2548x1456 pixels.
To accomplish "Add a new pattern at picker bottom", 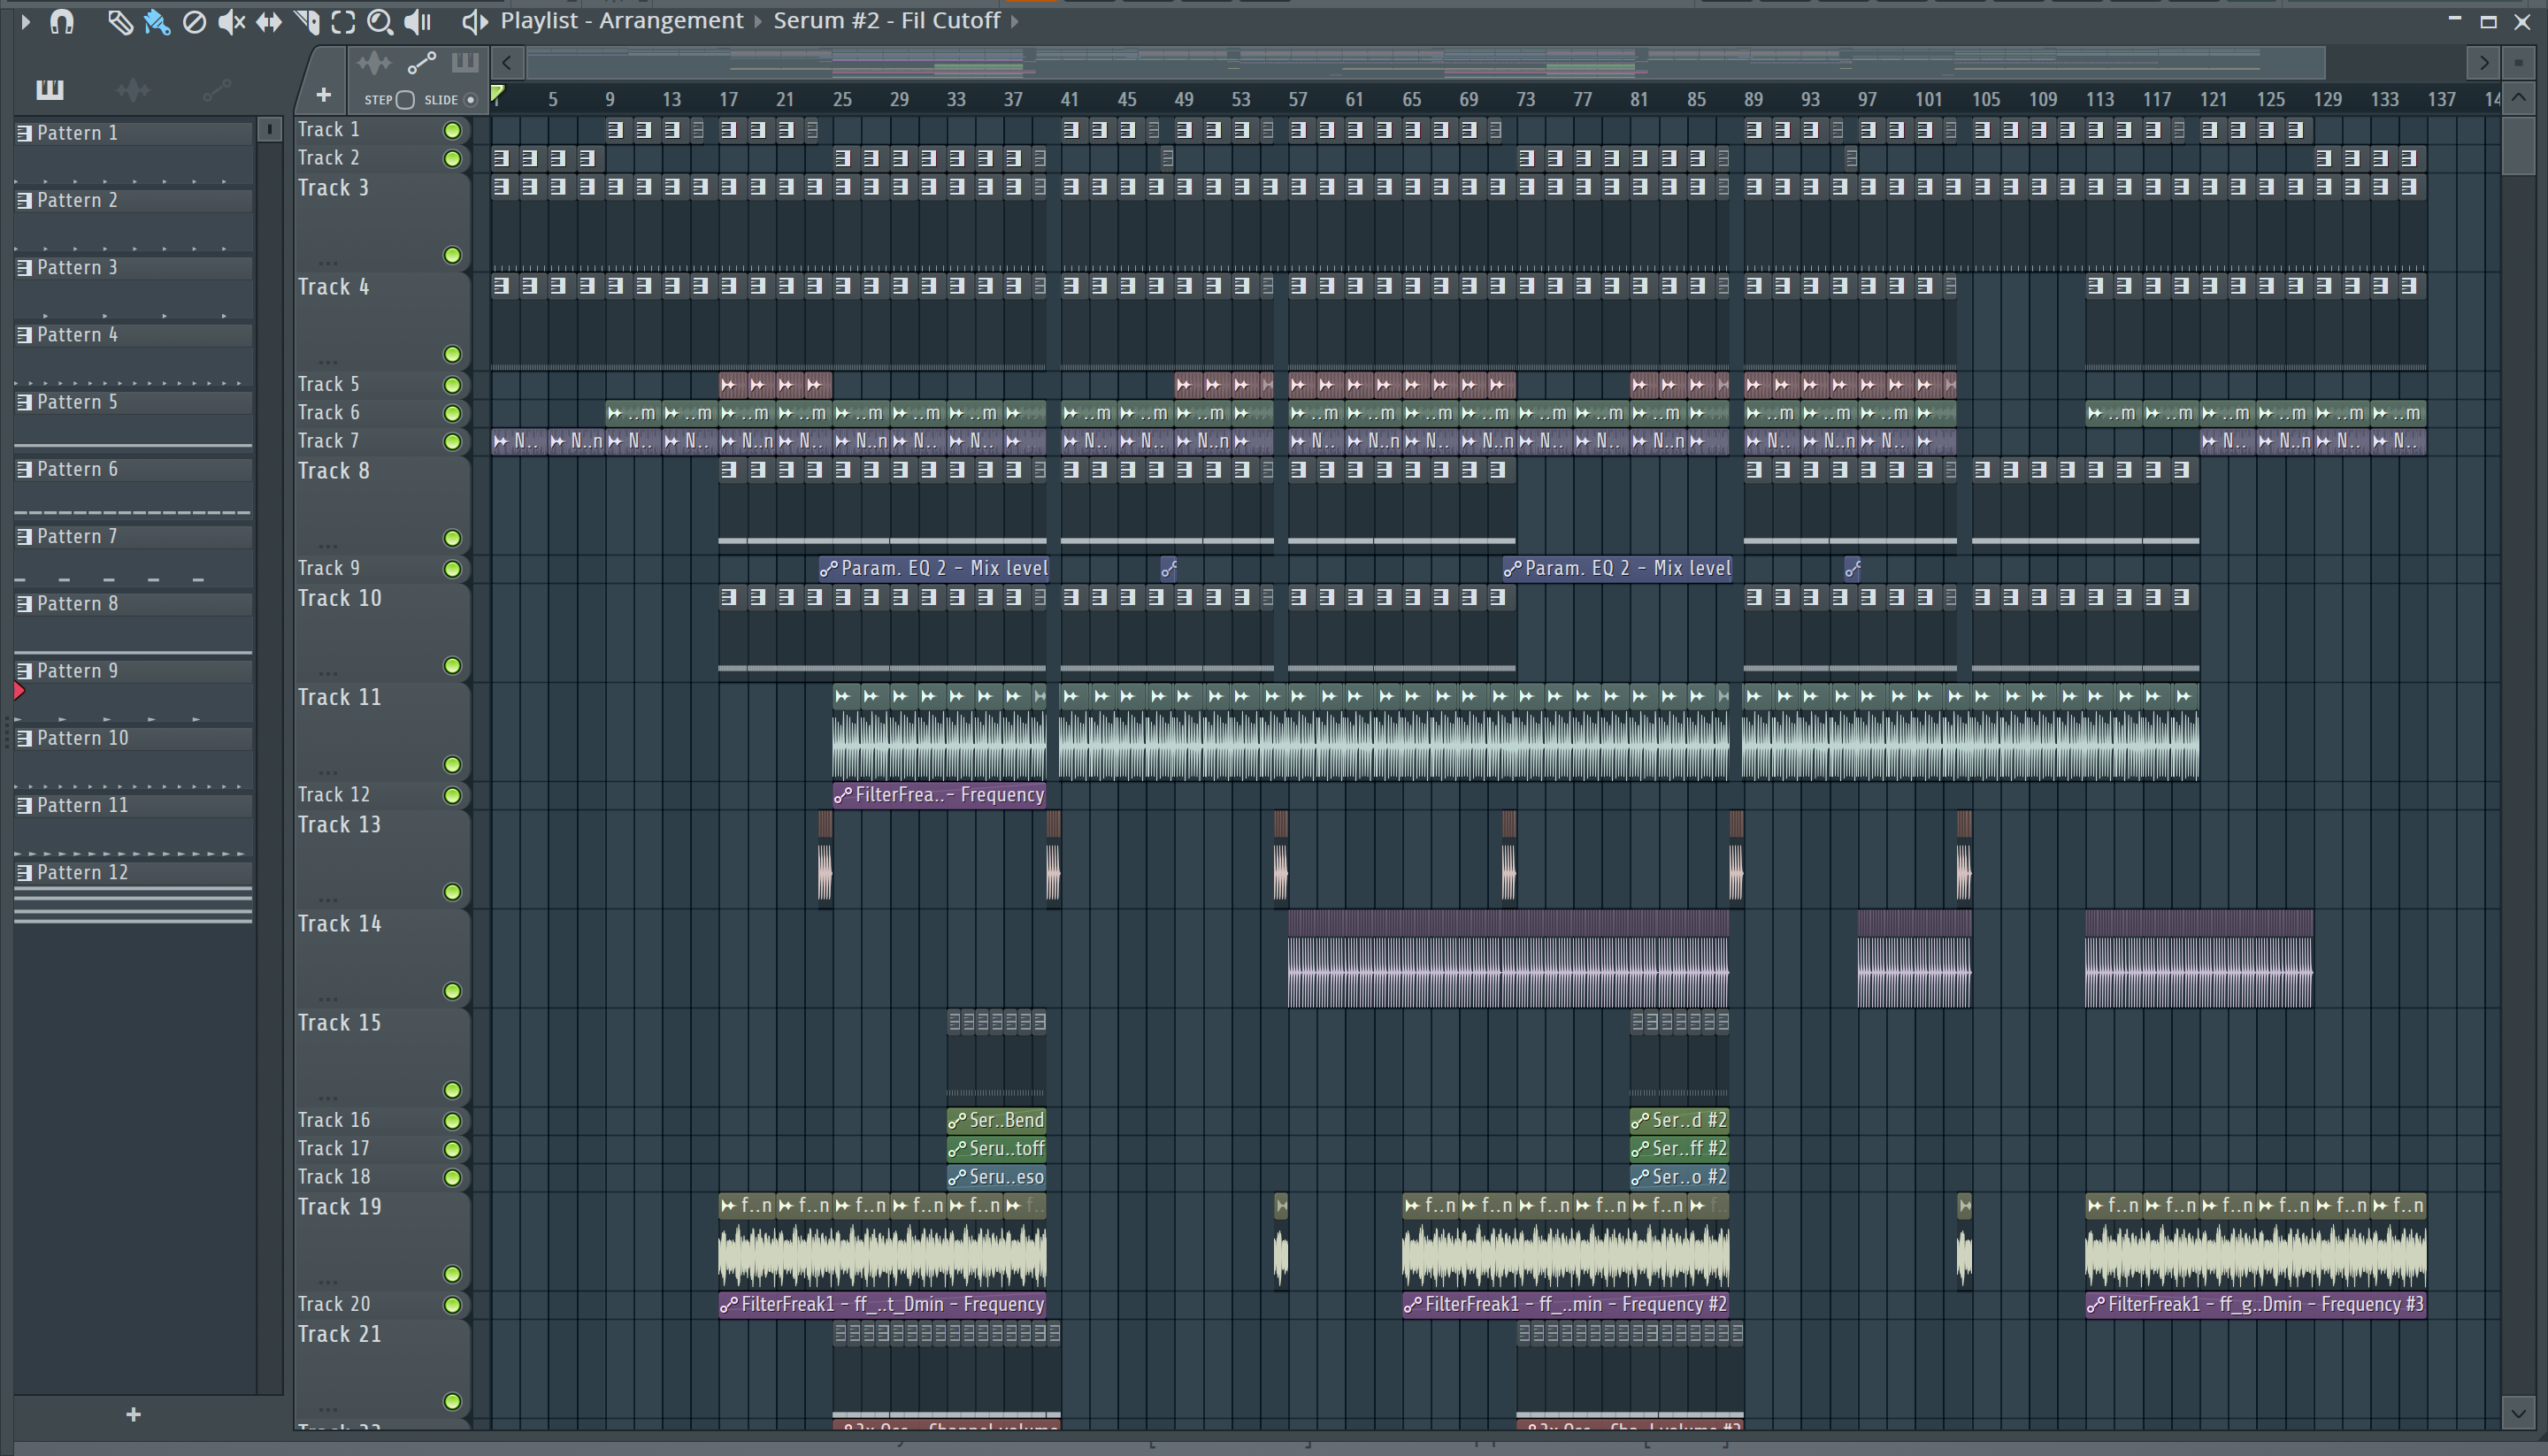I will [x=133, y=1414].
